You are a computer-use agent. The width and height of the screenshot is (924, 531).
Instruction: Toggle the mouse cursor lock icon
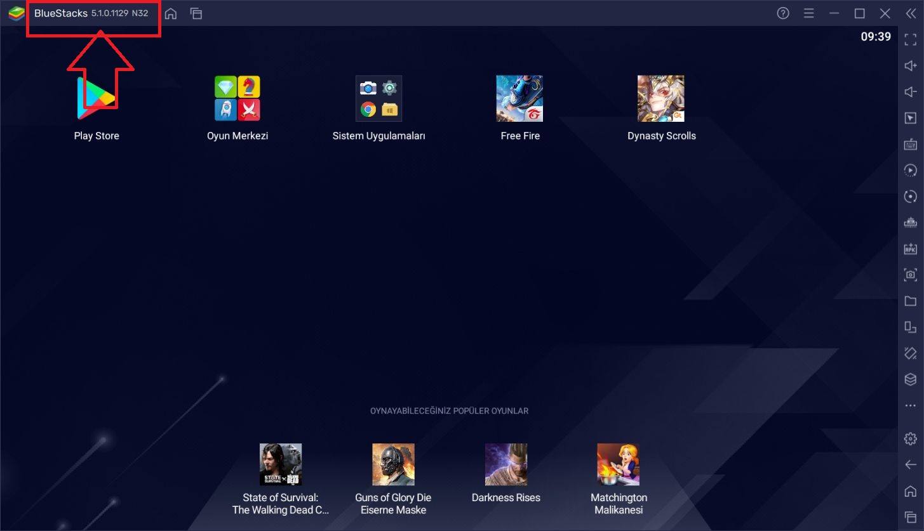click(911, 118)
